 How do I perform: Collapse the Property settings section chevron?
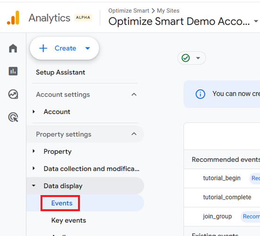[134, 134]
